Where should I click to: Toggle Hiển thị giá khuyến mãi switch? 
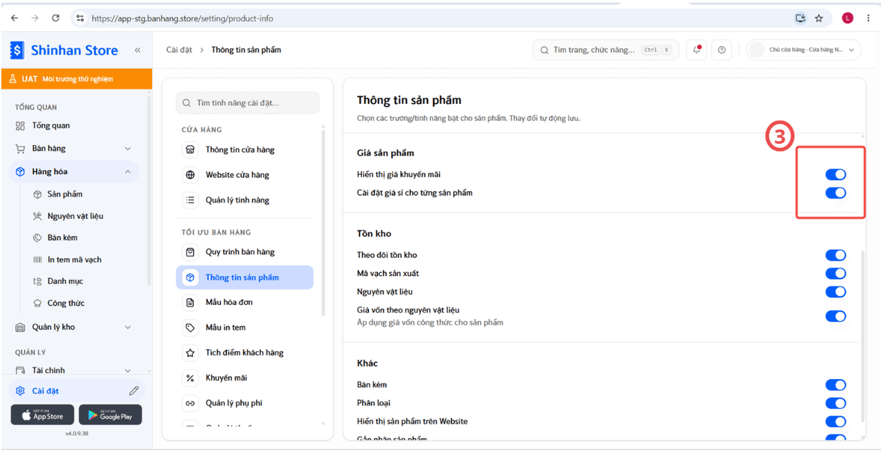point(836,175)
